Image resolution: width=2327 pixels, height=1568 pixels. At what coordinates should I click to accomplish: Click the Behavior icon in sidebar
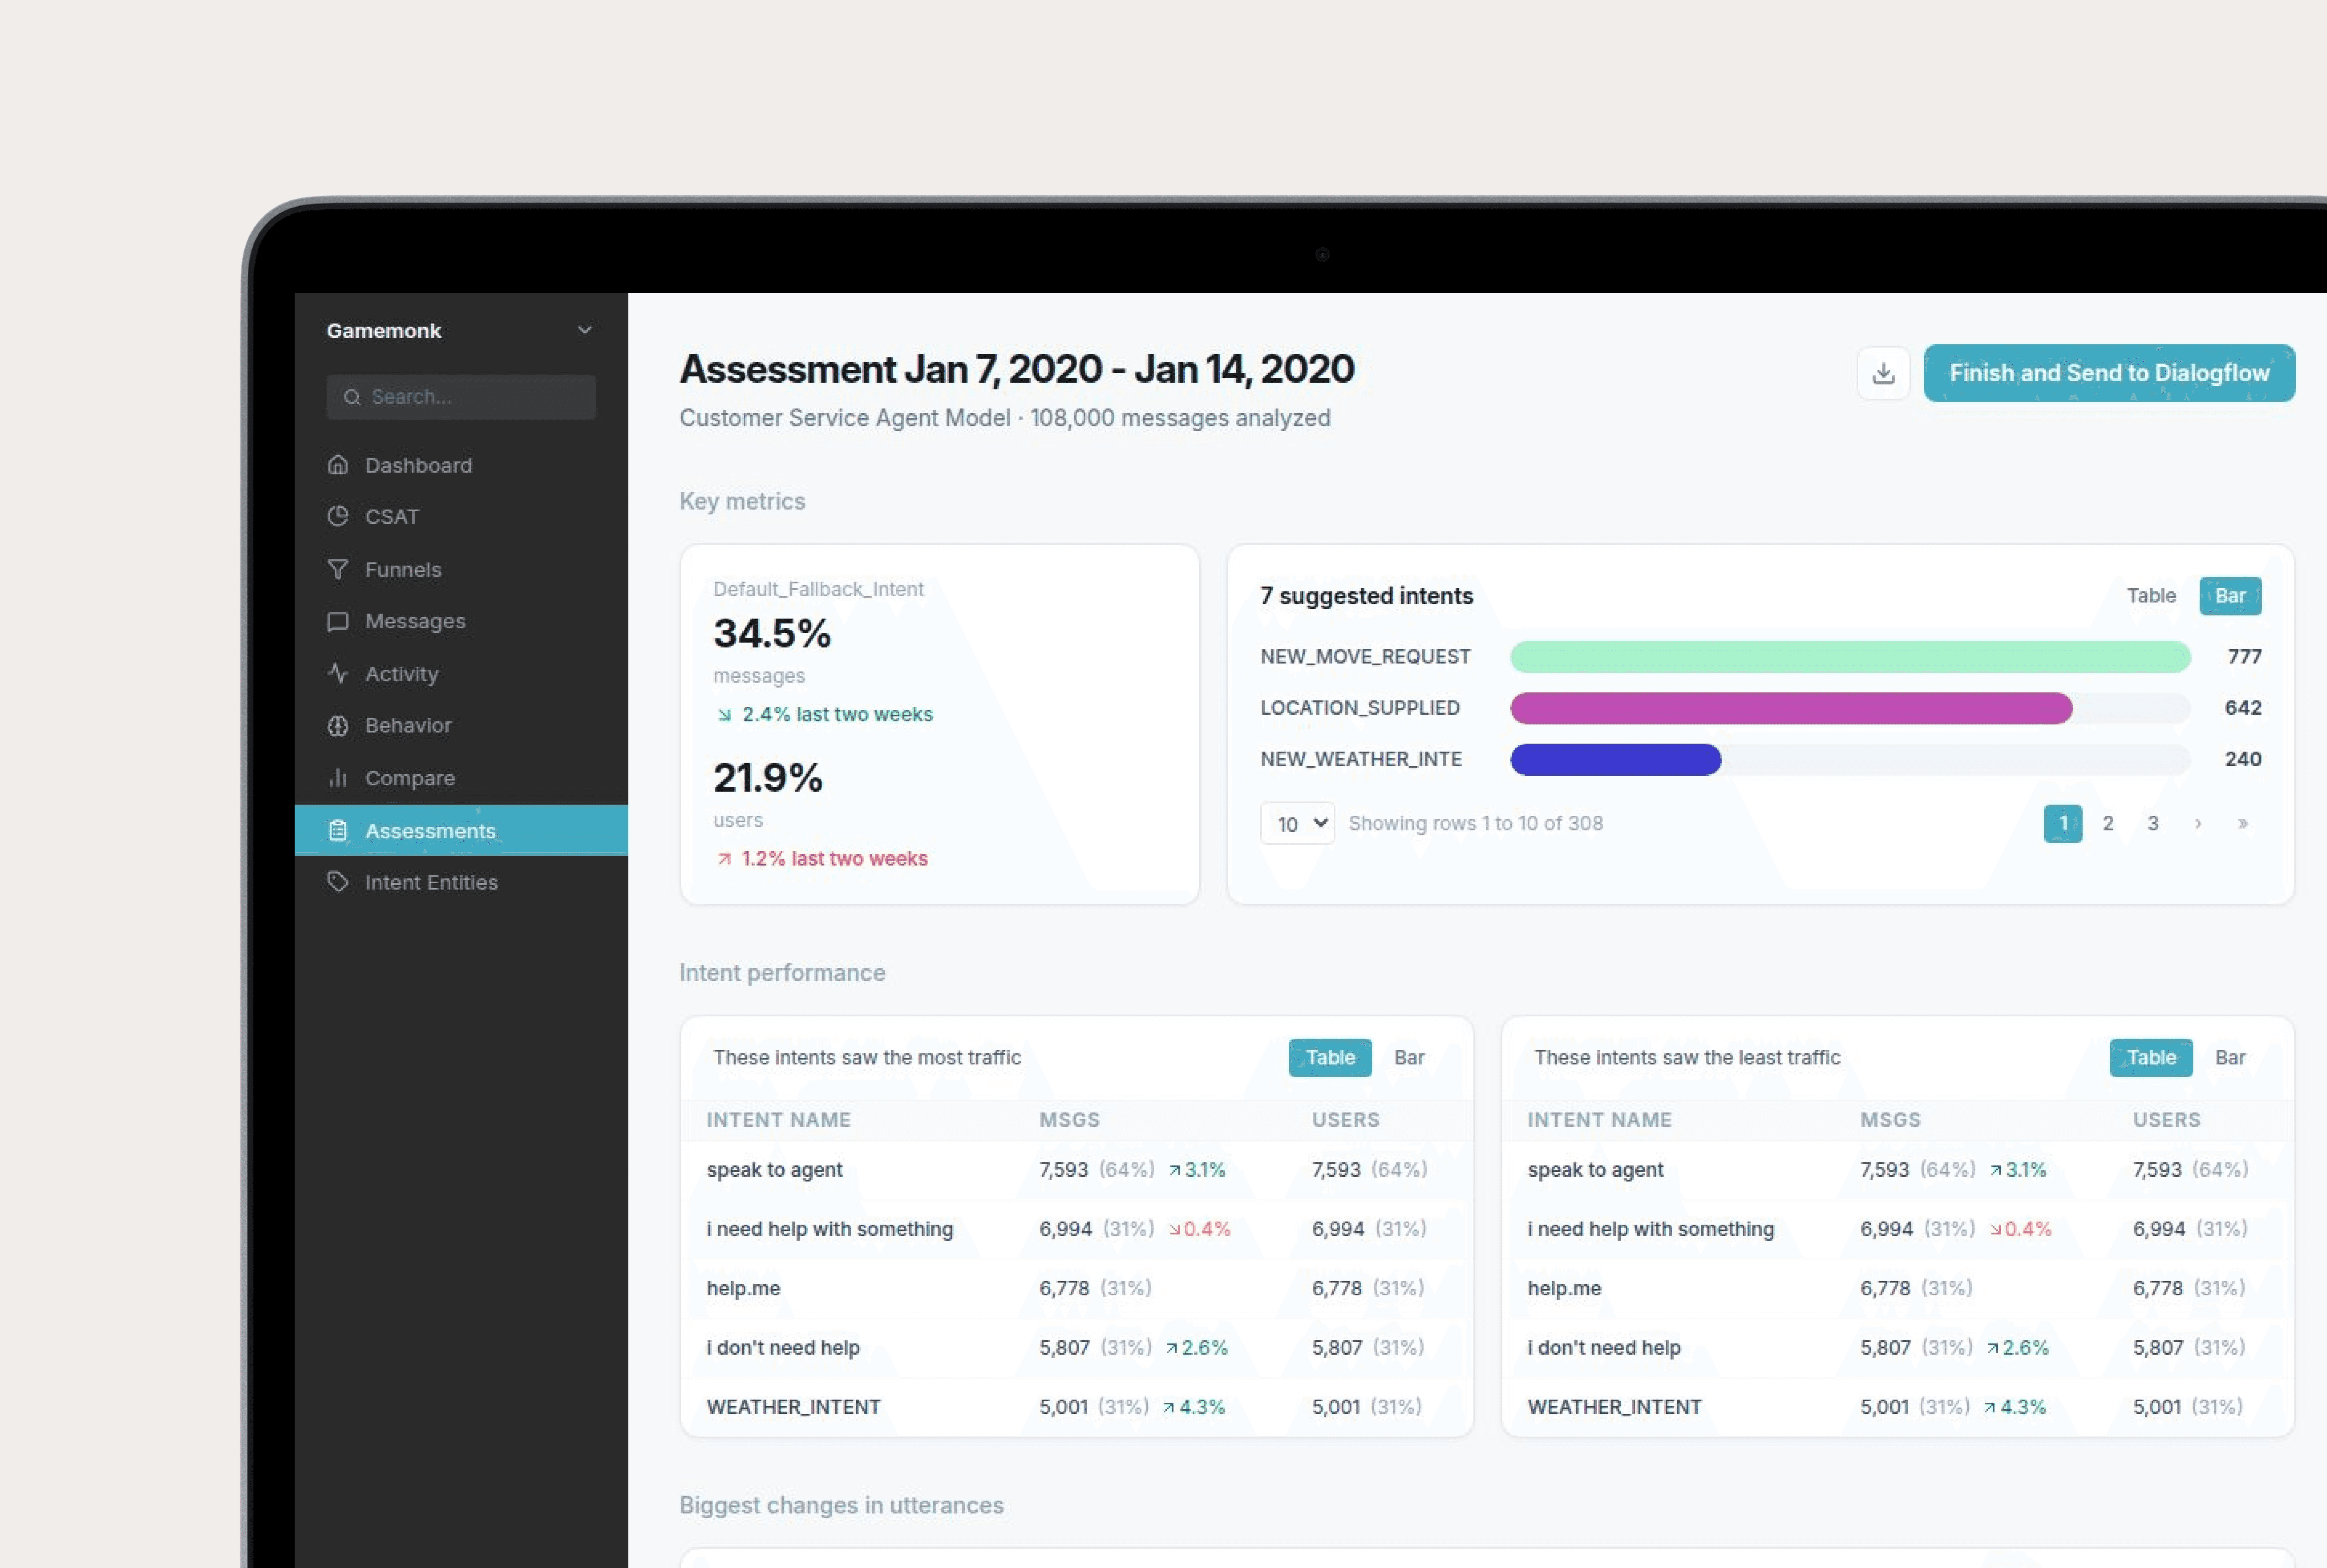click(x=338, y=725)
